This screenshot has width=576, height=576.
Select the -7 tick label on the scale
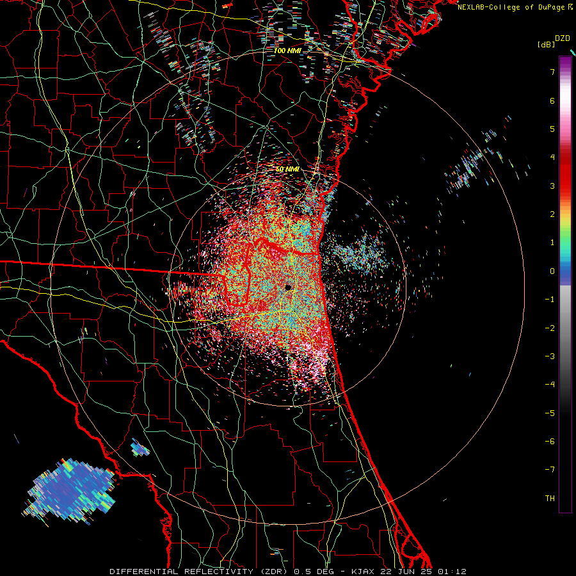click(550, 470)
